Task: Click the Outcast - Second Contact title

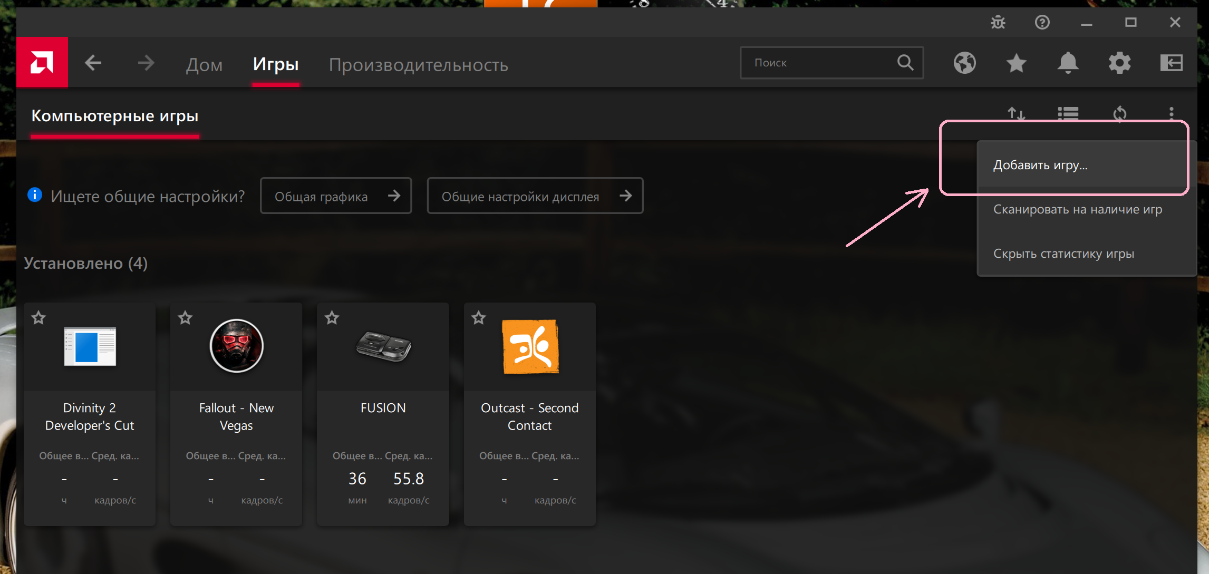Action: pos(530,416)
